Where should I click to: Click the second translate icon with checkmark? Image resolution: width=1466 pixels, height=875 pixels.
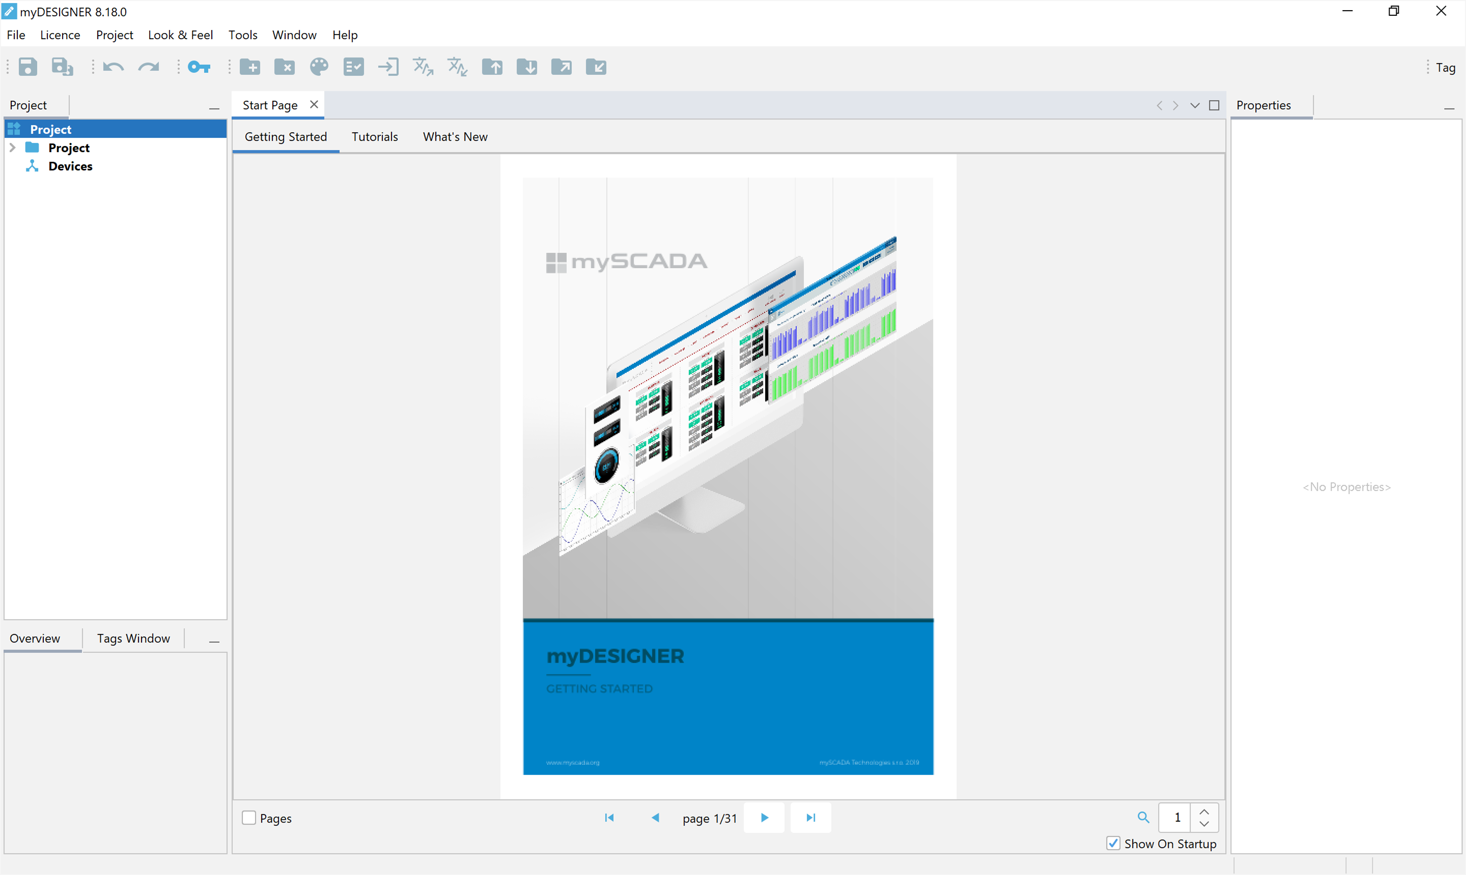[458, 67]
